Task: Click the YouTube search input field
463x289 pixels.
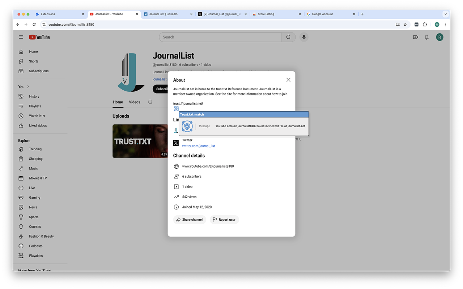Action: pos(220,37)
